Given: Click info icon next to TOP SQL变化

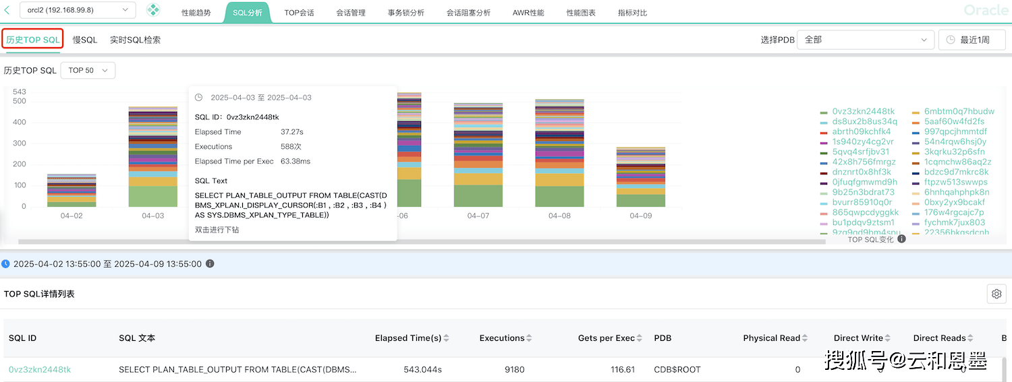Looking at the screenshot, I should coord(901,239).
